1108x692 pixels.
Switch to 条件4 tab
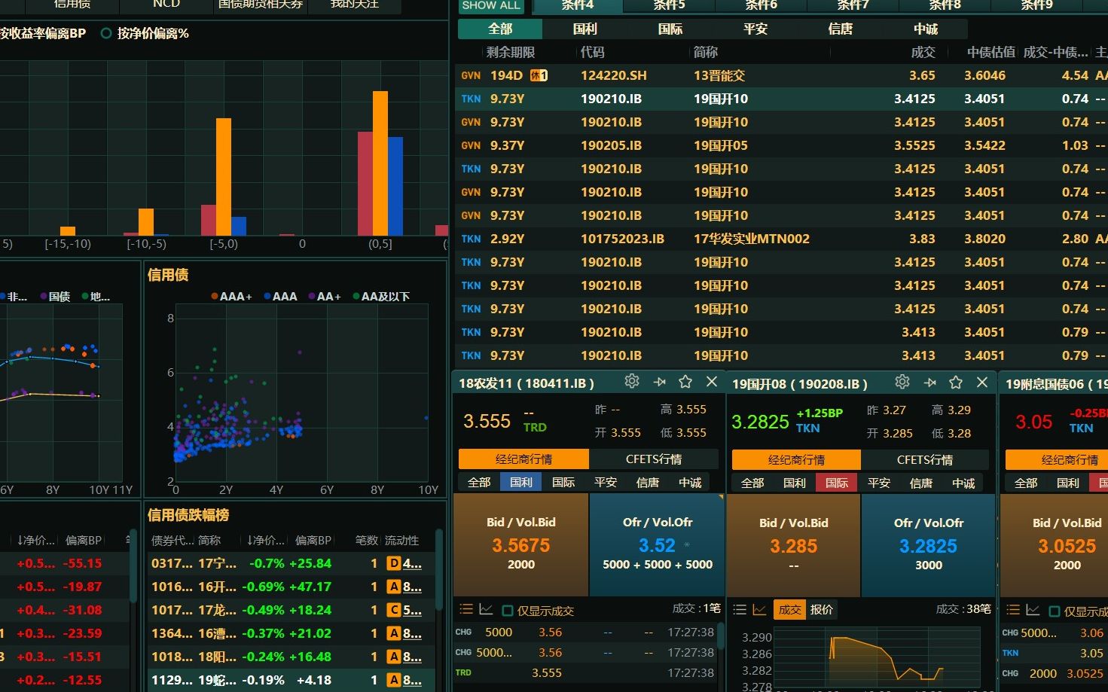pos(578,5)
